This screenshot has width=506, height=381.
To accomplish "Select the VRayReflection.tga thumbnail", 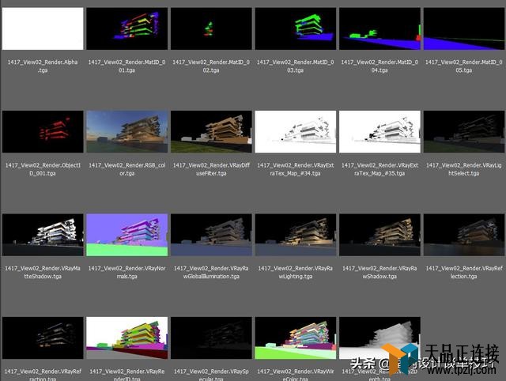I will pos(464,235).
